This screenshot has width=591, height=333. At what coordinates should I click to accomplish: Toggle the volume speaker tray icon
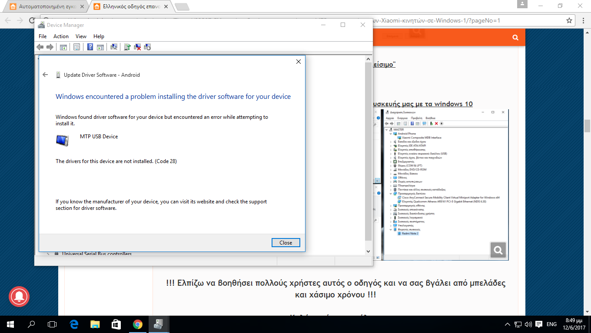(528, 324)
